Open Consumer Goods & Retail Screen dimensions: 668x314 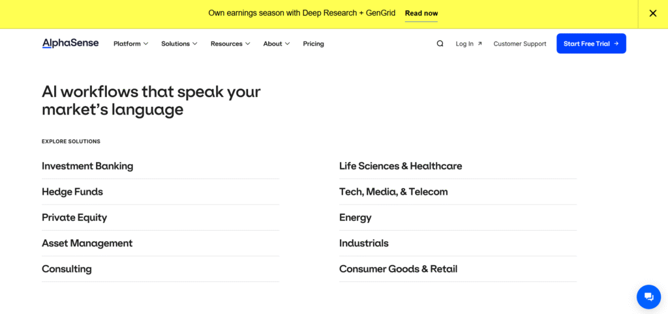click(x=398, y=269)
